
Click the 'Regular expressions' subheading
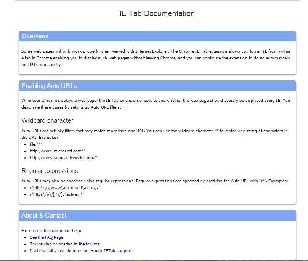pos(50,171)
